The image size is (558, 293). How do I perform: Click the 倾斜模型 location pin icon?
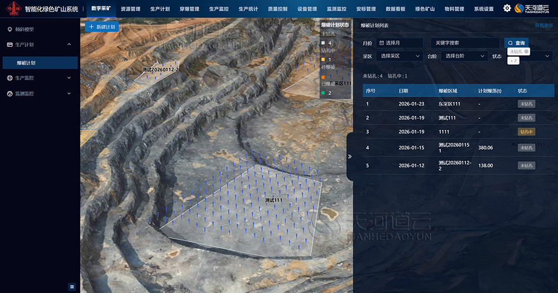(x=9, y=29)
